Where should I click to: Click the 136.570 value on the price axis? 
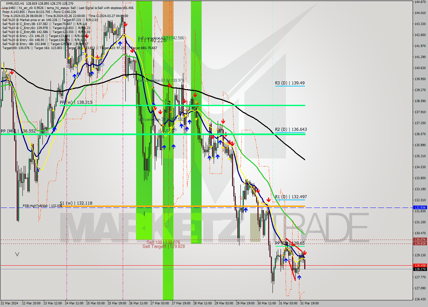click(x=420, y=134)
